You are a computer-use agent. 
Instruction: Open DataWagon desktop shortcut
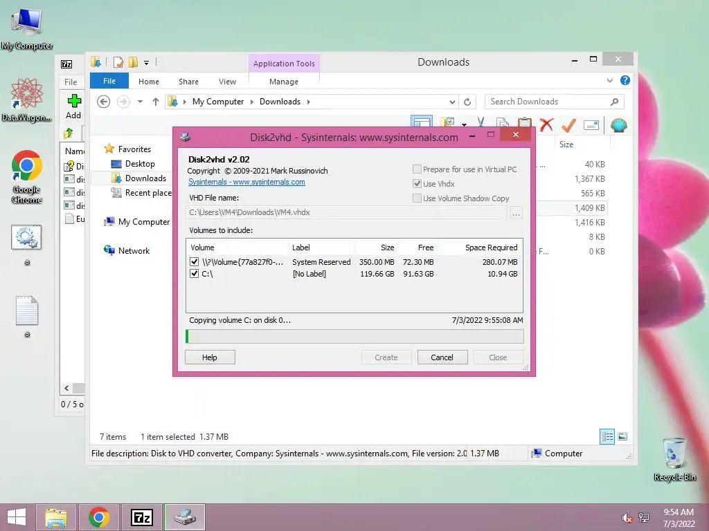point(27,100)
